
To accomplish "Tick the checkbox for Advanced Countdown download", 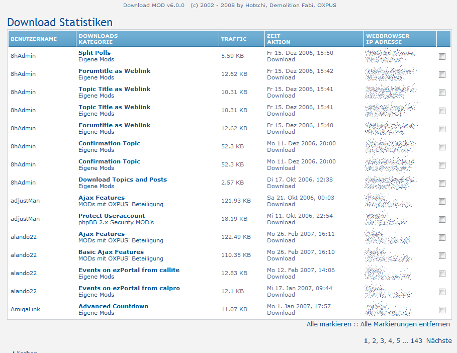I will point(442,310).
